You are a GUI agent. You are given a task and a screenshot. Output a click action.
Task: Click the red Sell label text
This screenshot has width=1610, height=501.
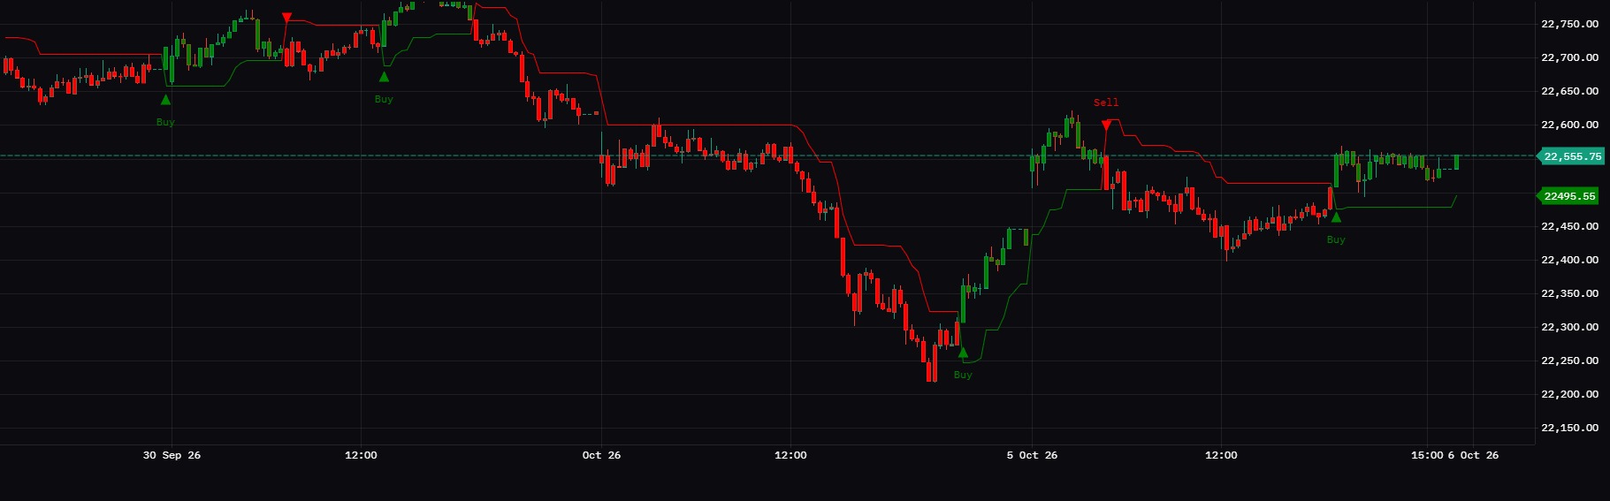point(1106,102)
